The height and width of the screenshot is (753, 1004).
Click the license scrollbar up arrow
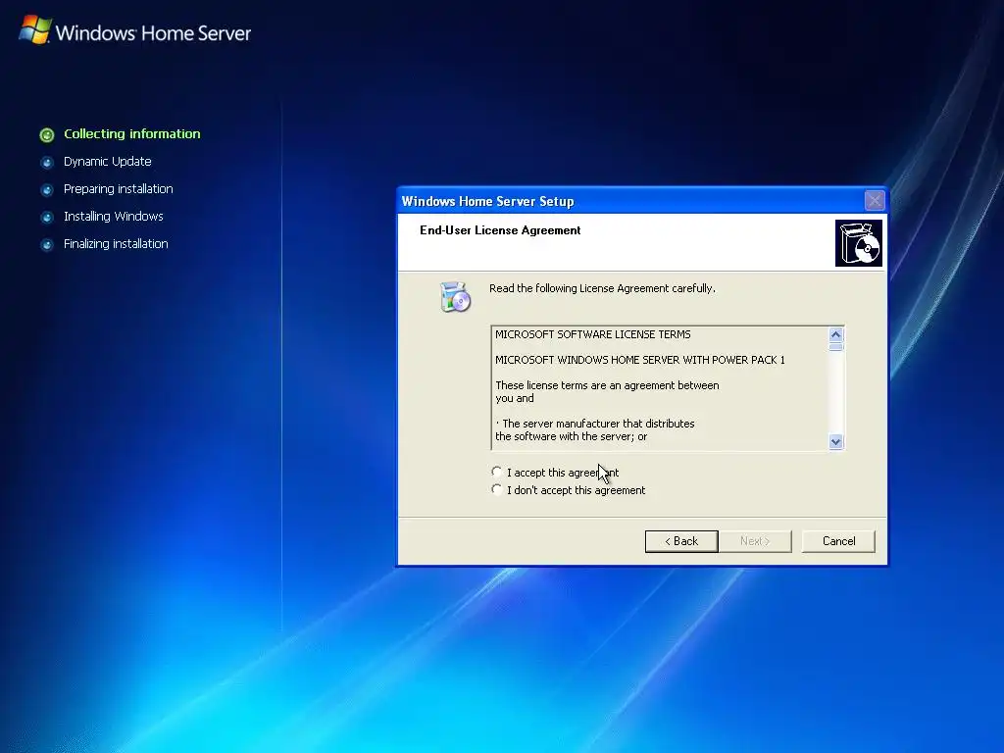coord(835,335)
